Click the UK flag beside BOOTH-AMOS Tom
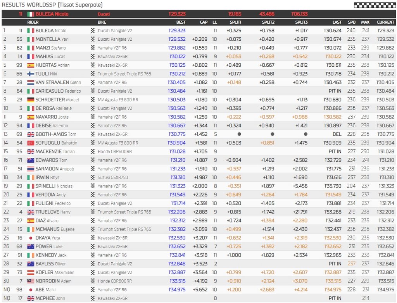 click(31, 134)
